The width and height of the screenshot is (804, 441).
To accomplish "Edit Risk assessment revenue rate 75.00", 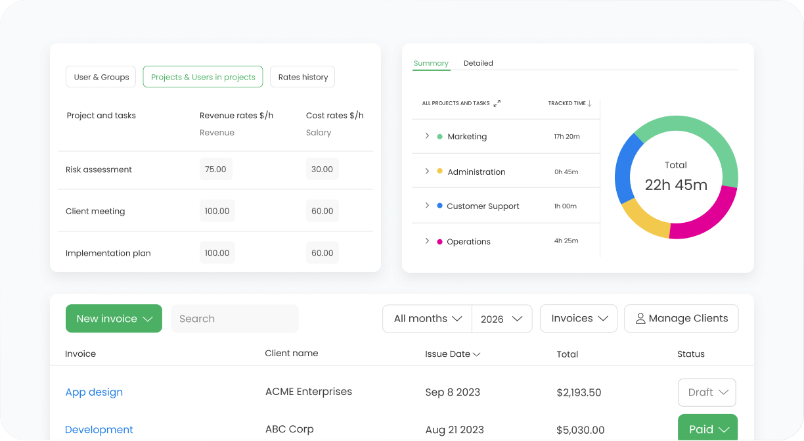I will [215, 169].
